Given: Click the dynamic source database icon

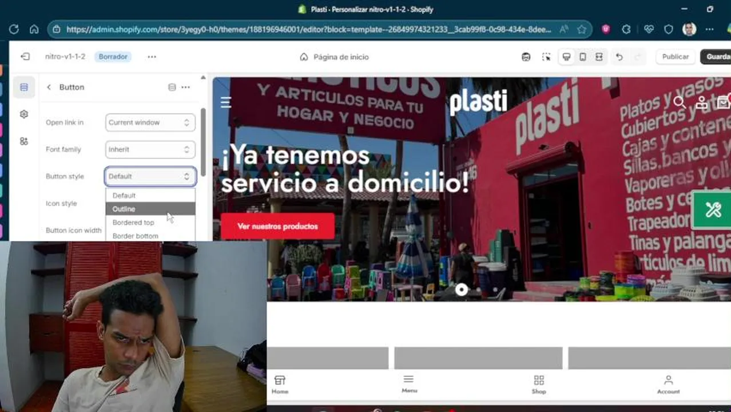Looking at the screenshot, I should click(x=172, y=87).
